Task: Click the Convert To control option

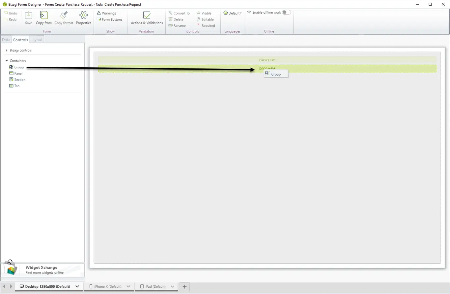Action: pyautogui.click(x=179, y=13)
